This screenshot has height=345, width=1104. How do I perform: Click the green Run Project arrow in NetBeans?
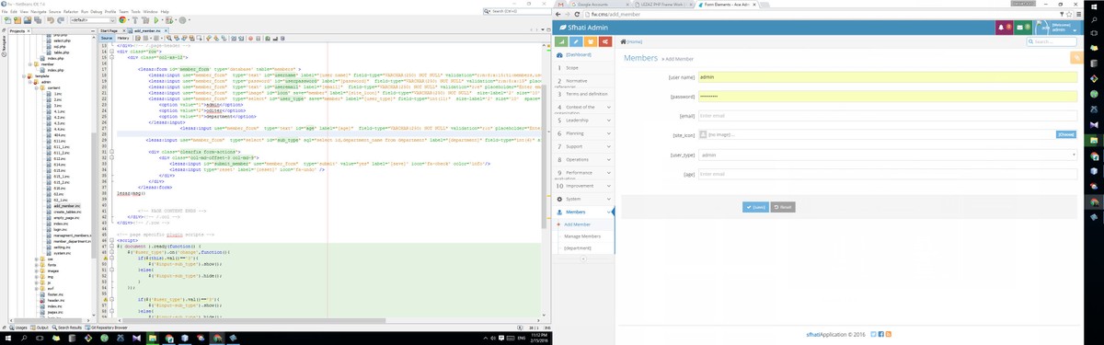click(x=156, y=20)
